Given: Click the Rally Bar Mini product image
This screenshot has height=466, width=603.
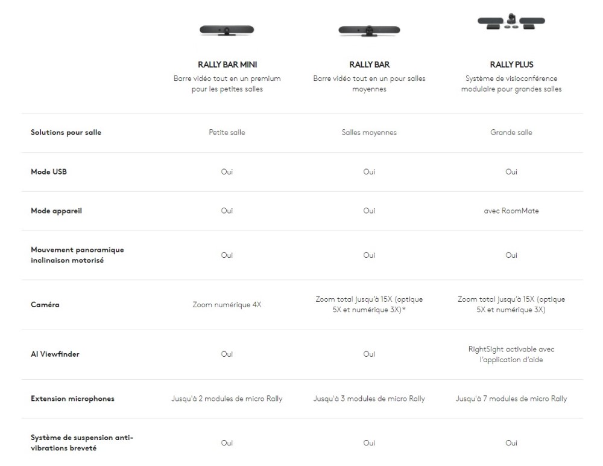Looking at the screenshot, I should coord(227,30).
